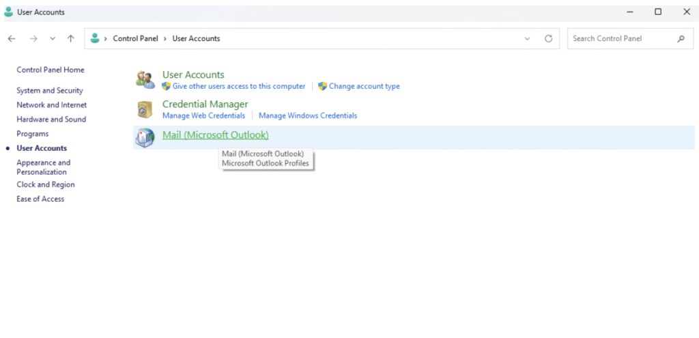Select Control Panel in the breadcrumb
The image size is (699, 338).
pos(136,38)
